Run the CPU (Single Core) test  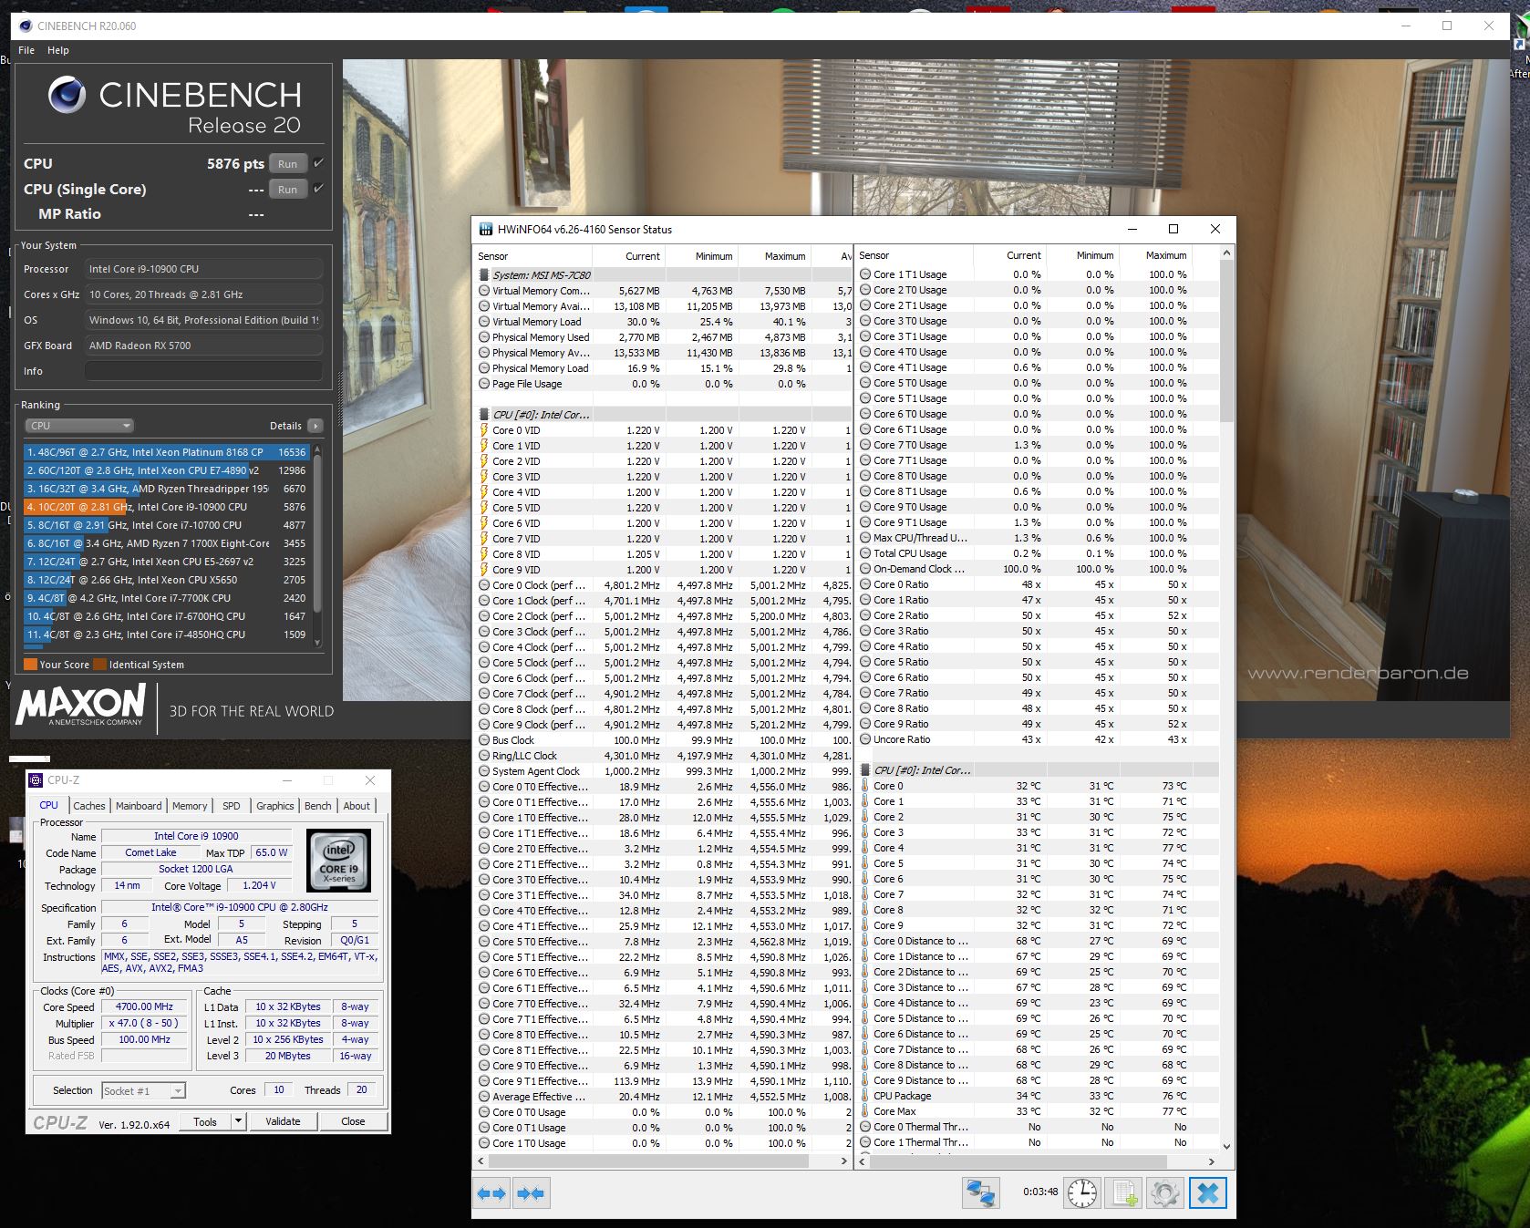coord(288,190)
